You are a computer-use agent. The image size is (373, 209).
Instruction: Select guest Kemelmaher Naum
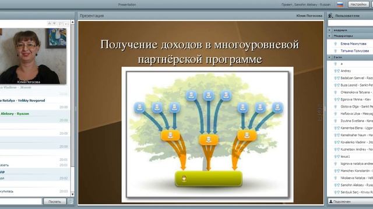click(357, 135)
